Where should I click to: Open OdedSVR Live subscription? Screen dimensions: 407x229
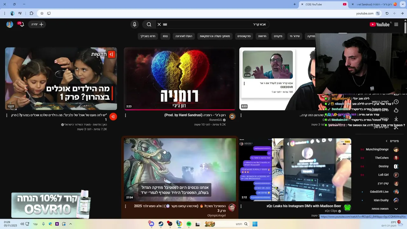(380, 192)
